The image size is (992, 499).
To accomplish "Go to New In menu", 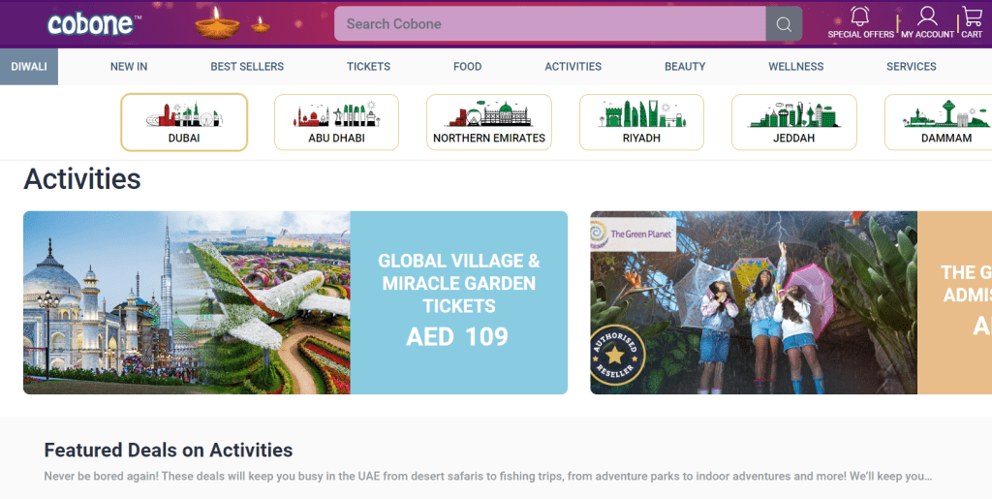I will tap(129, 67).
